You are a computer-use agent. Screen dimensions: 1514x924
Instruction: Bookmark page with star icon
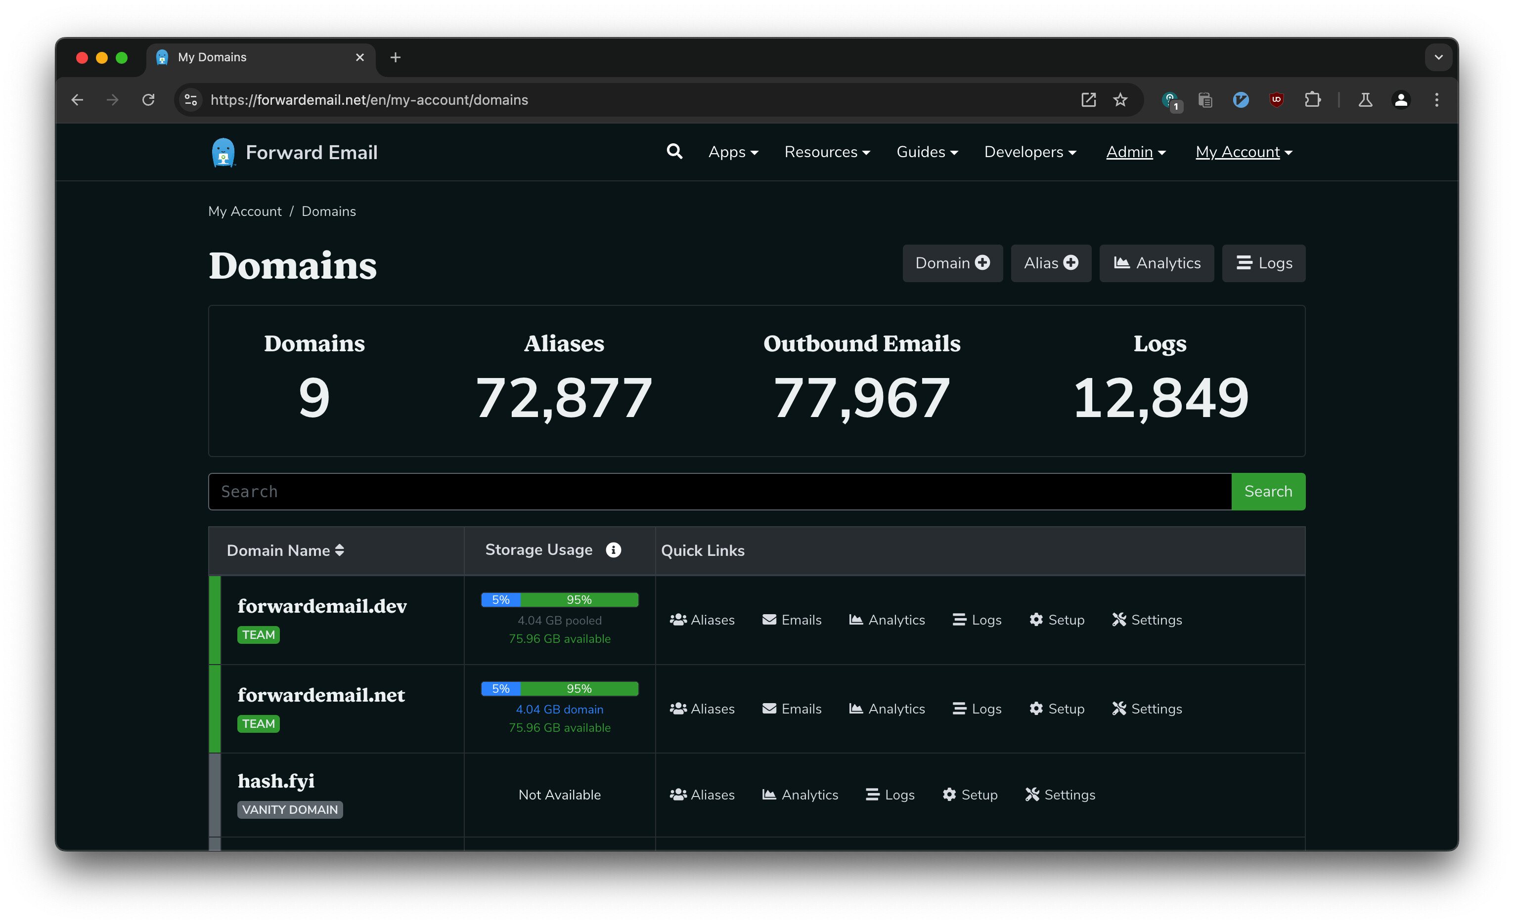coord(1120,99)
